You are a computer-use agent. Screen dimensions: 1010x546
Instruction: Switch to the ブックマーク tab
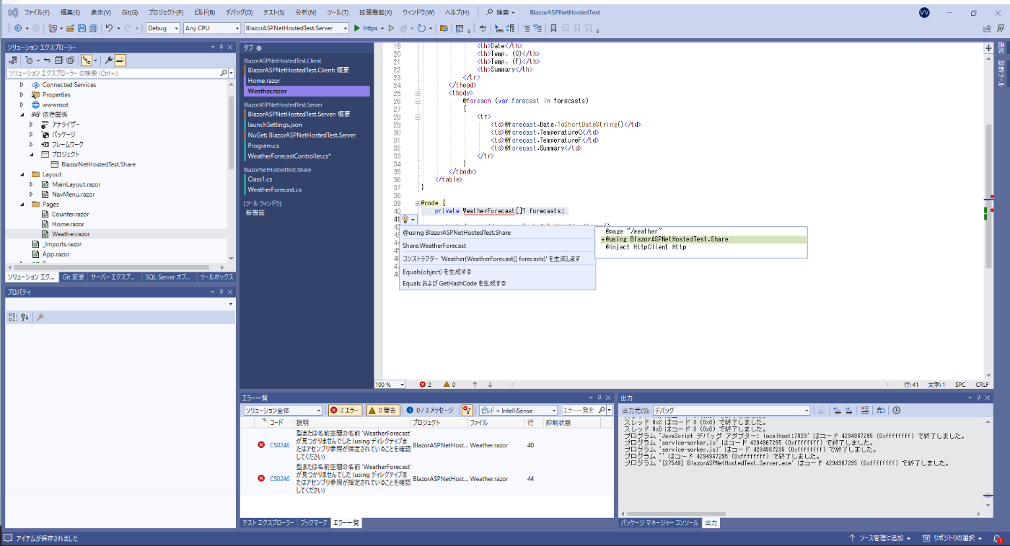pos(314,523)
